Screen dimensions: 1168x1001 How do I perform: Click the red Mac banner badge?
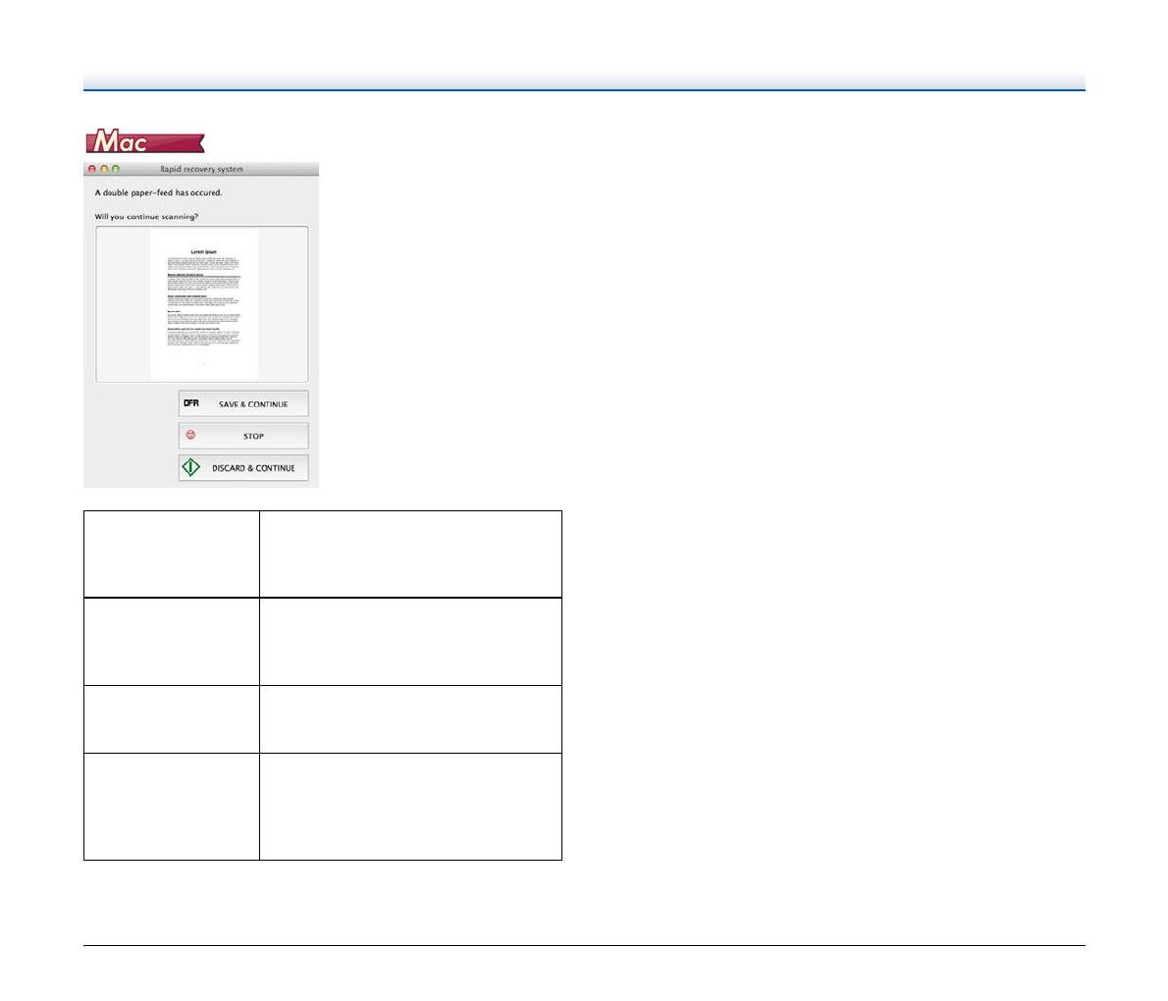point(144,143)
